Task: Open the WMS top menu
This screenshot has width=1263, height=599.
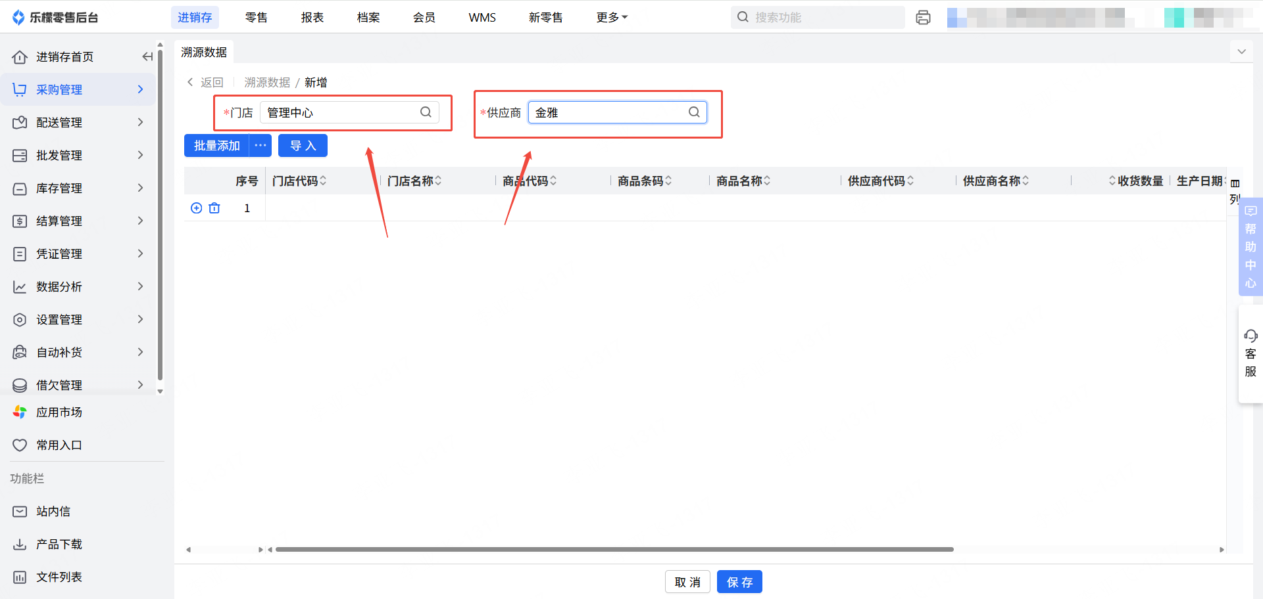Action: 482,18
